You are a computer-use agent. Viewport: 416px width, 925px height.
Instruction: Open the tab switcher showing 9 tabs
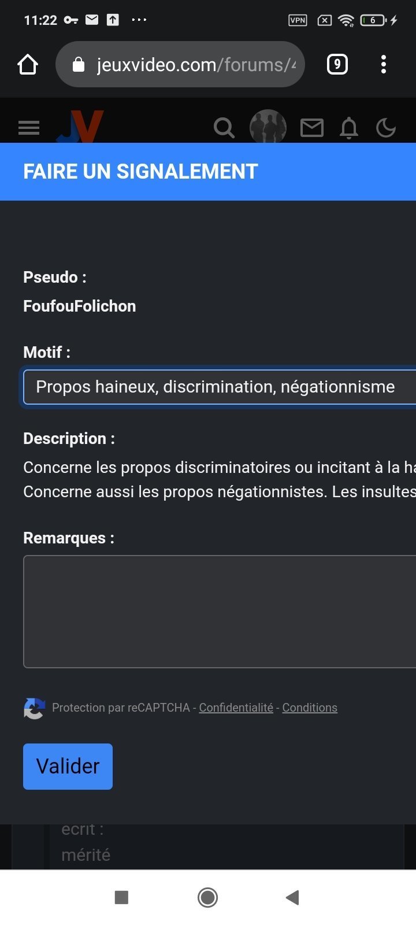click(x=337, y=64)
